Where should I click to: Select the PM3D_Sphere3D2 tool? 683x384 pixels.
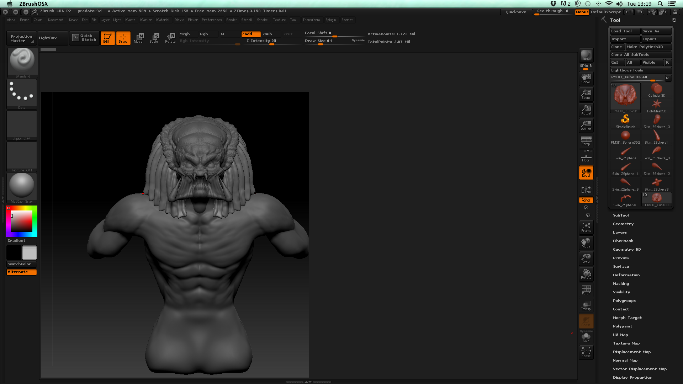[625, 137]
